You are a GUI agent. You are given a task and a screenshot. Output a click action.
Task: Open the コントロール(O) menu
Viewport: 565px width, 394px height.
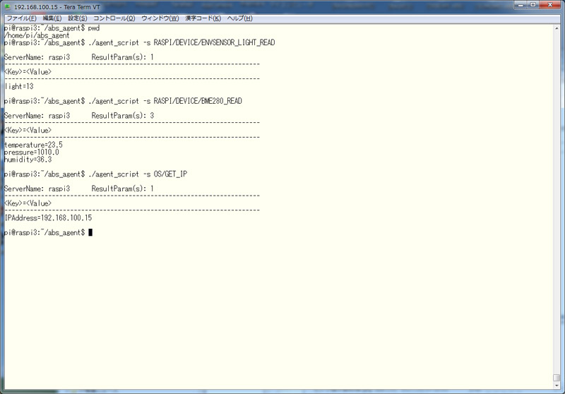click(114, 18)
